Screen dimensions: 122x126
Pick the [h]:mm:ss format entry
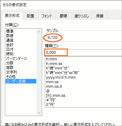pos(56,96)
